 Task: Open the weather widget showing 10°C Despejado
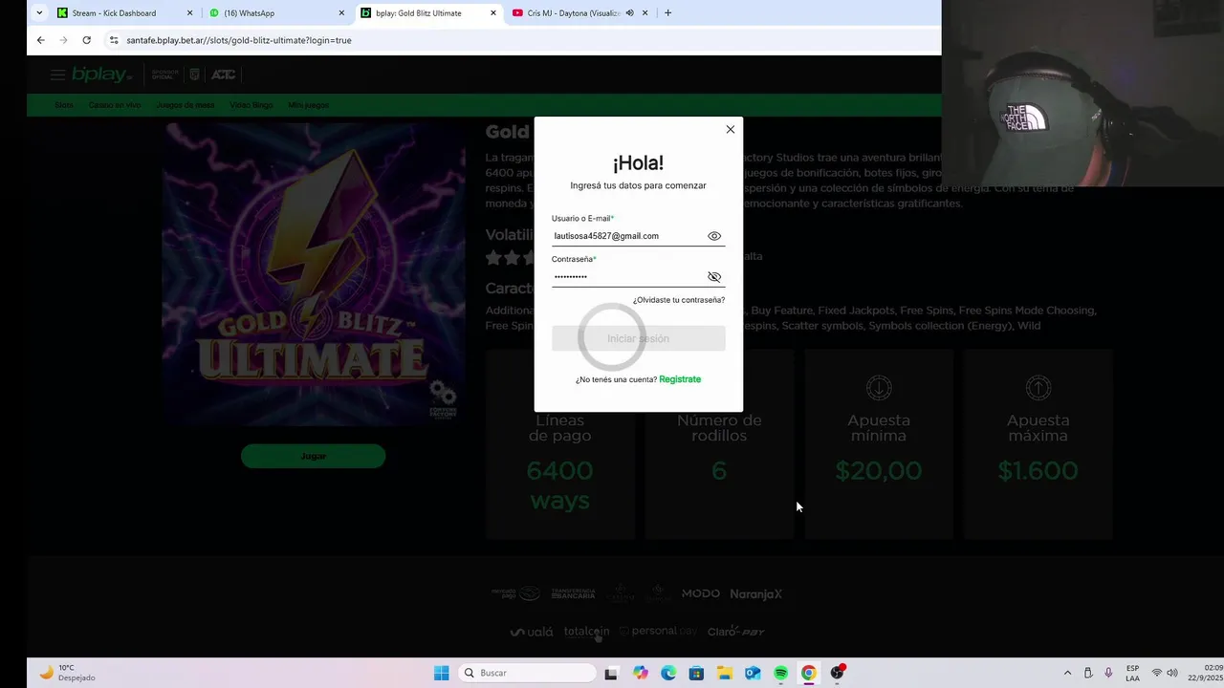[67, 673]
